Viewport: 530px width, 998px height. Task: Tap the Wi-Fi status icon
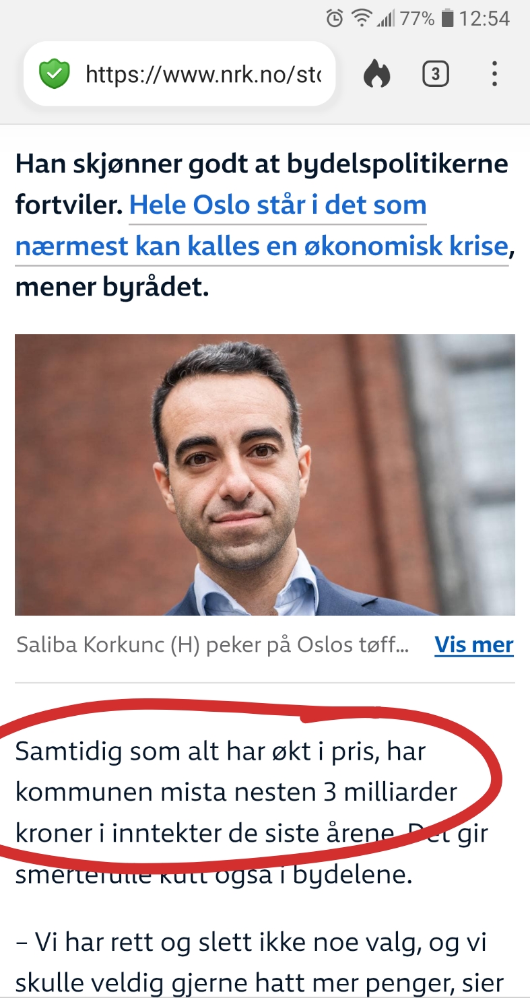(x=362, y=19)
